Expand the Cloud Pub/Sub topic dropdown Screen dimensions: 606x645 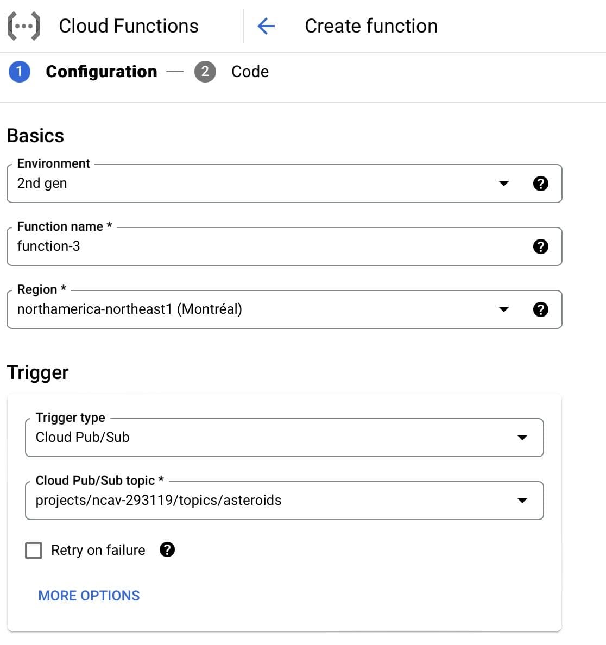pos(522,501)
